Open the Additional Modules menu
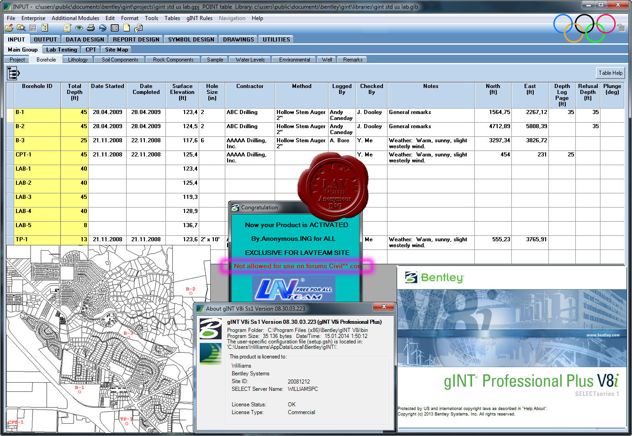This screenshot has width=632, height=436. tap(75, 18)
